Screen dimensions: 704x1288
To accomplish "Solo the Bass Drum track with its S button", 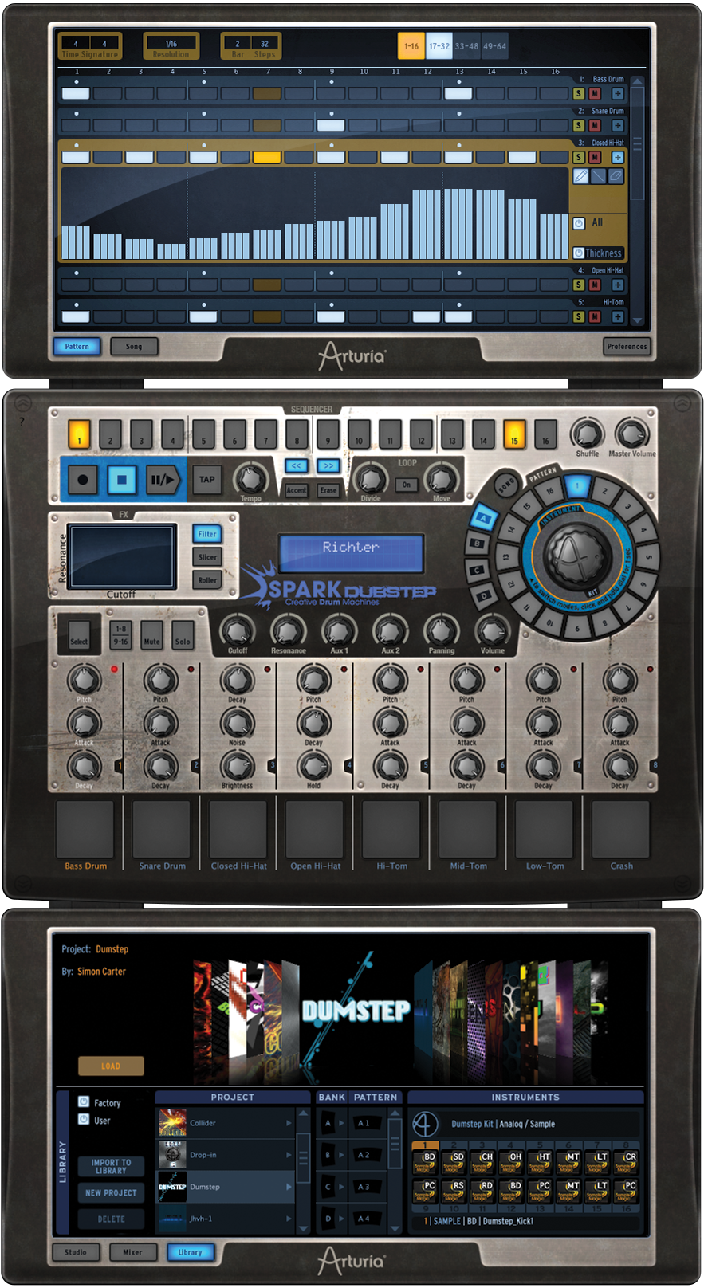I will point(580,93).
